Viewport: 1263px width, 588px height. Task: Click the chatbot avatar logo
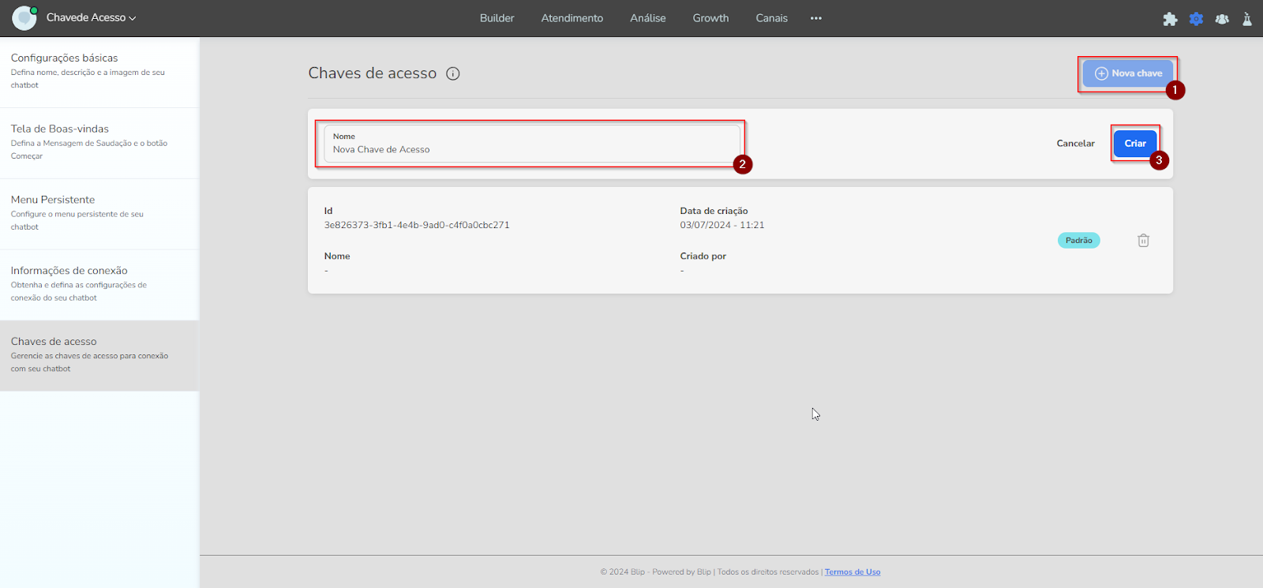24,17
